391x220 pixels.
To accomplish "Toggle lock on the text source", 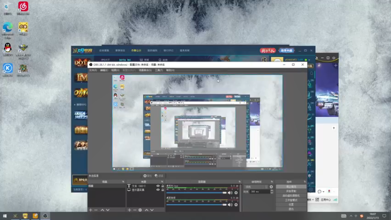I will (163, 186).
